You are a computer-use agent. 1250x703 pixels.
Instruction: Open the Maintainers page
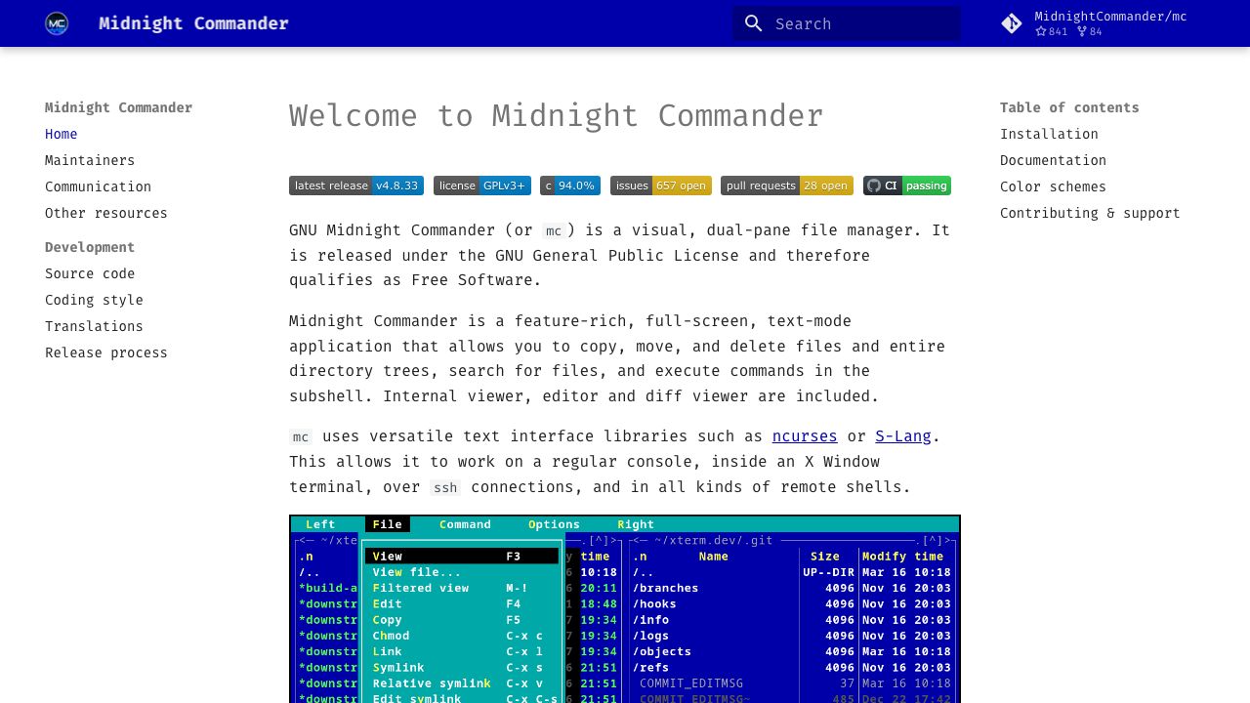point(90,160)
